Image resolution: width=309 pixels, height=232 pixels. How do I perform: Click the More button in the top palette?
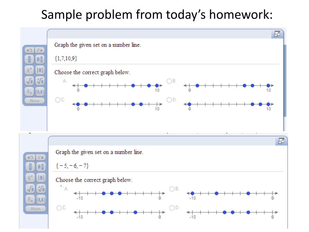click(x=35, y=101)
